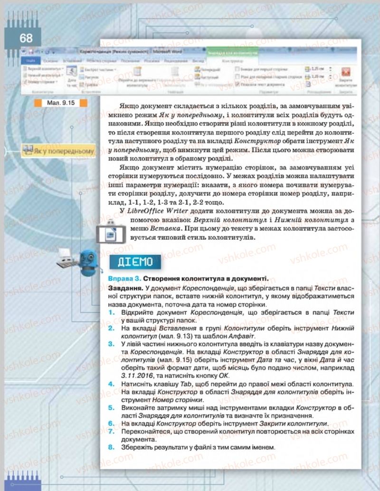The image size is (380, 491).
Task: Go to Попередній section header
Action: (208, 69)
